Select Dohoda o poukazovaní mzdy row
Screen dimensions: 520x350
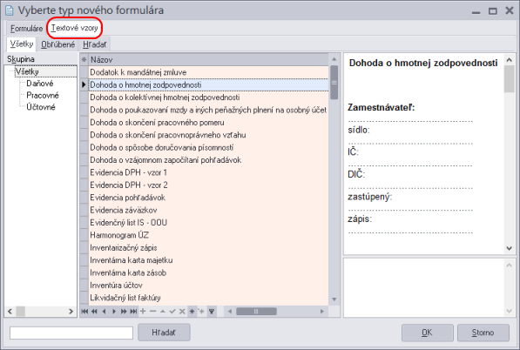(209, 110)
